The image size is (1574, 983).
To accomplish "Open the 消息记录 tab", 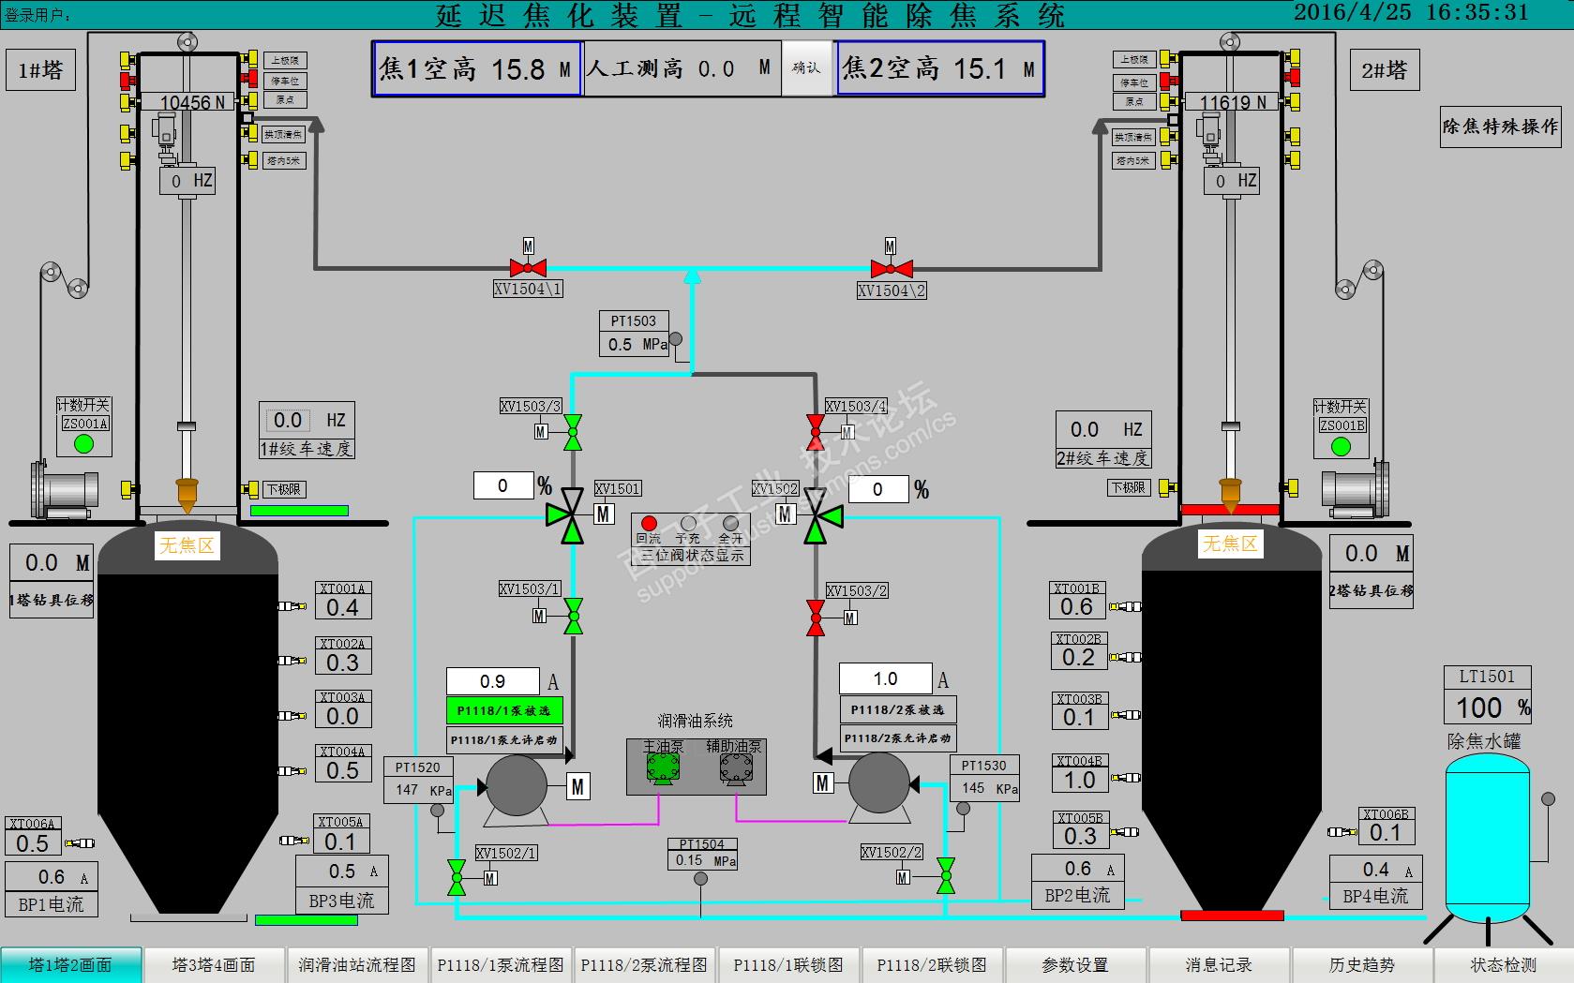I will (1219, 965).
